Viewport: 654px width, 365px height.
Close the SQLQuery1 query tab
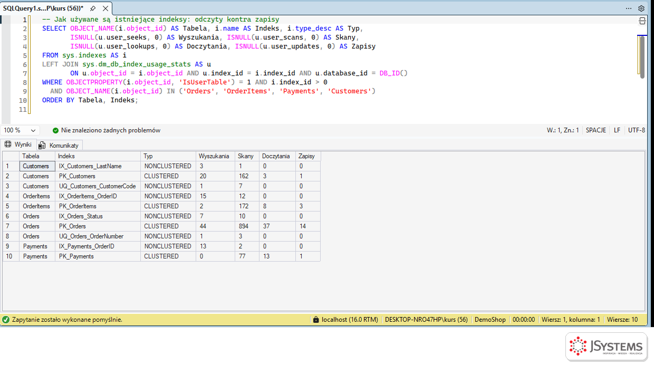click(x=105, y=8)
